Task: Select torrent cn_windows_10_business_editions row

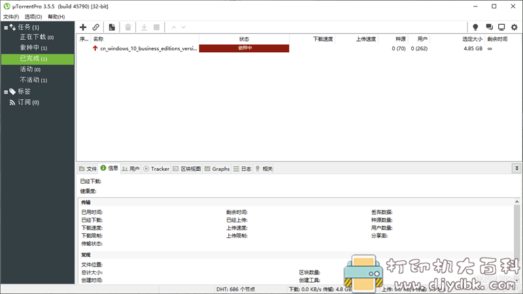Action: pyautogui.click(x=299, y=48)
